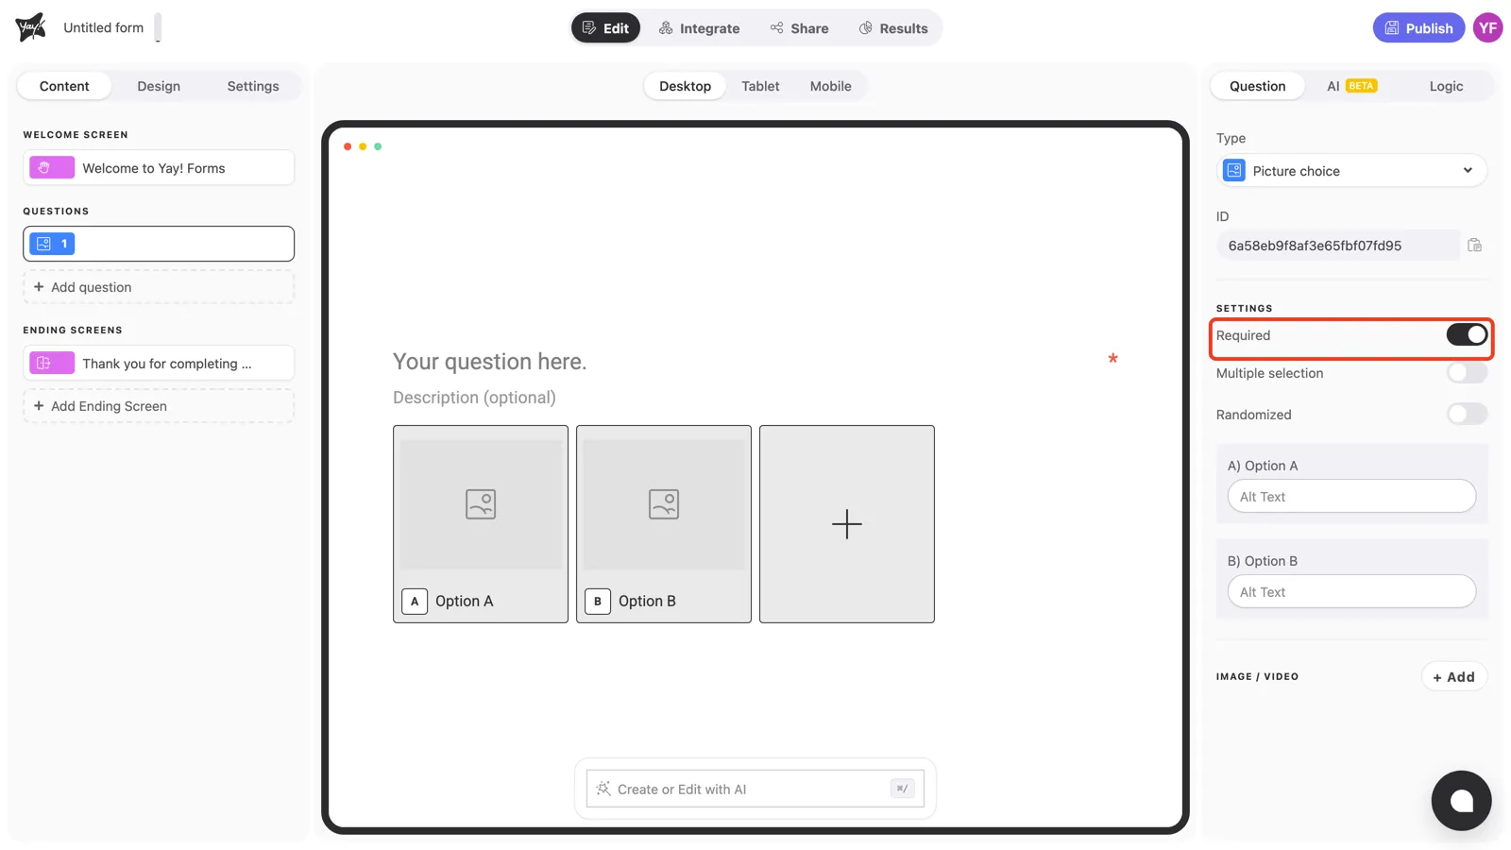1511x850 pixels.
Task: Select the Question panel tab
Action: [x=1257, y=86]
